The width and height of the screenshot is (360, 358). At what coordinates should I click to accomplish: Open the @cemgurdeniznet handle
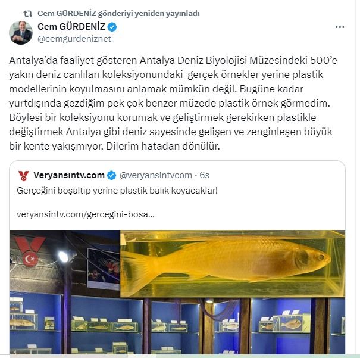click(x=74, y=39)
